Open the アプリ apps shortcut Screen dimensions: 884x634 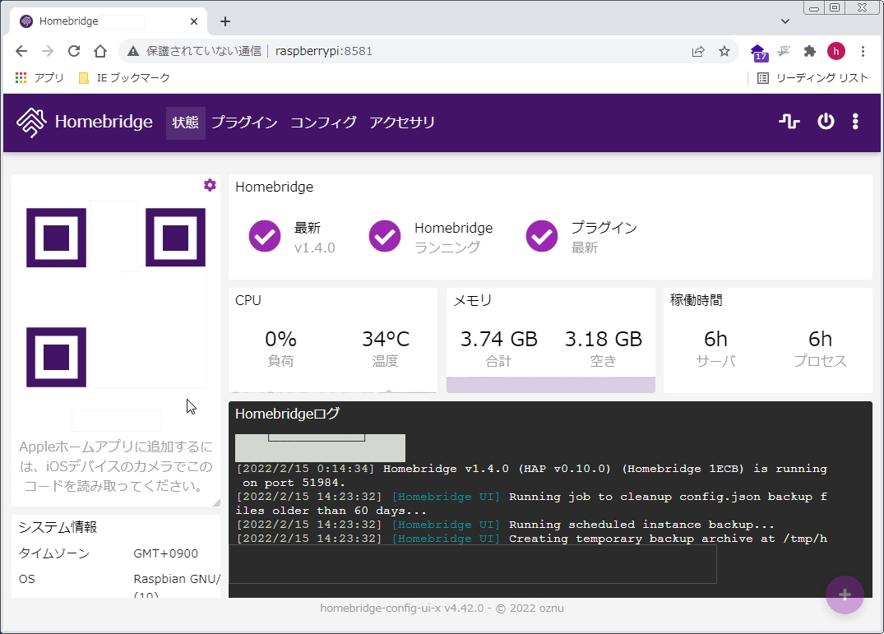tap(39, 78)
